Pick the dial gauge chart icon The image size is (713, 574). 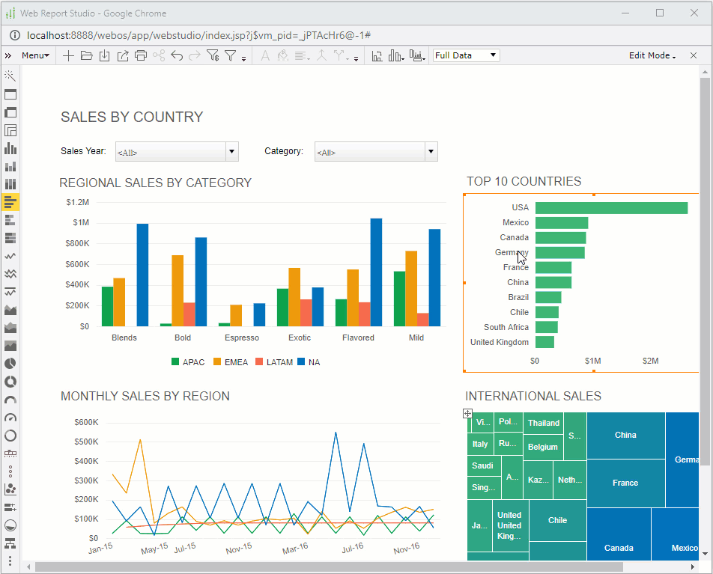[x=10, y=418]
